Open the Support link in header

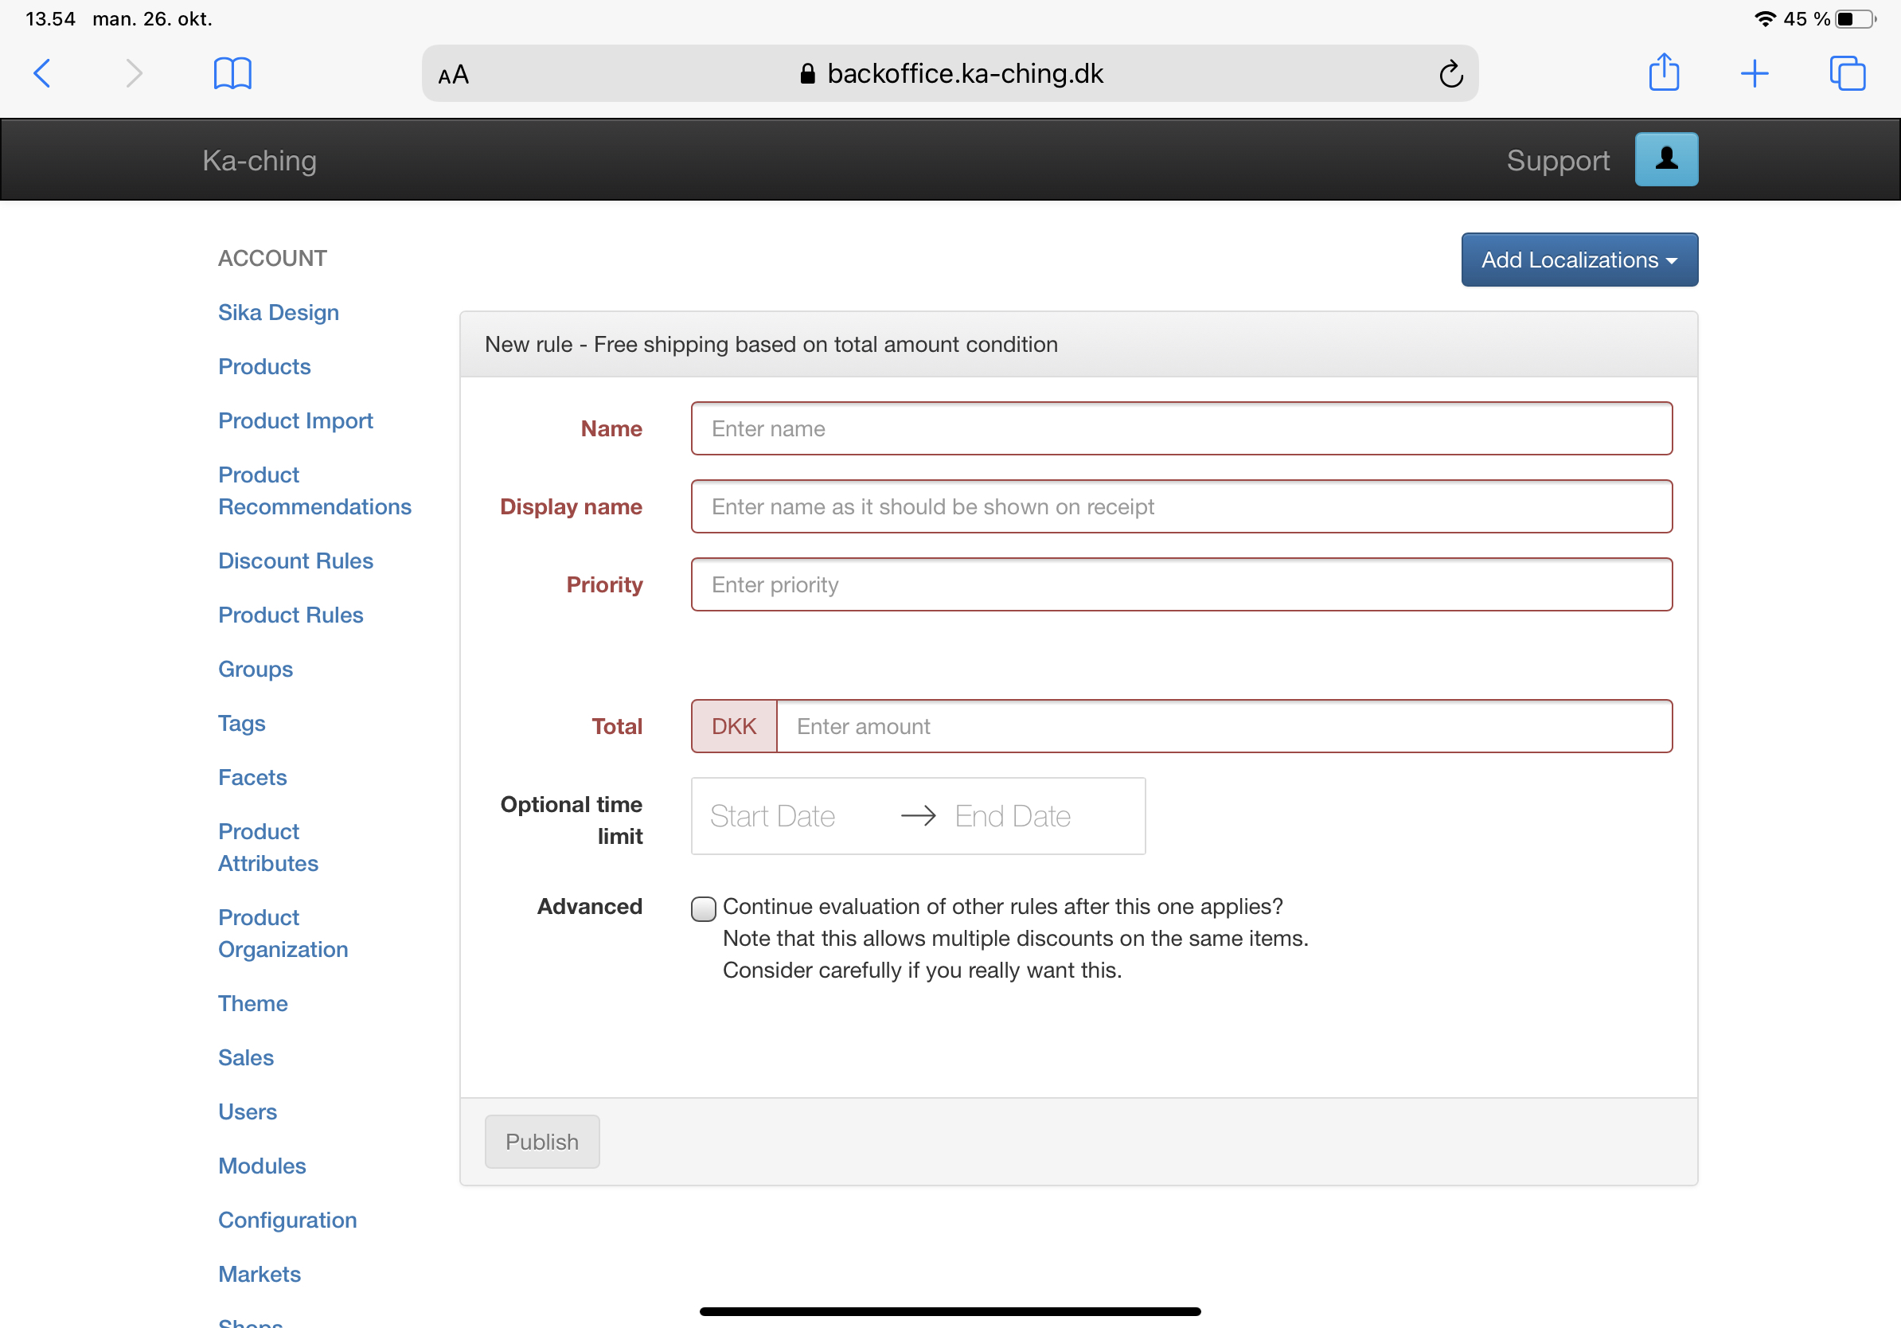tap(1557, 161)
